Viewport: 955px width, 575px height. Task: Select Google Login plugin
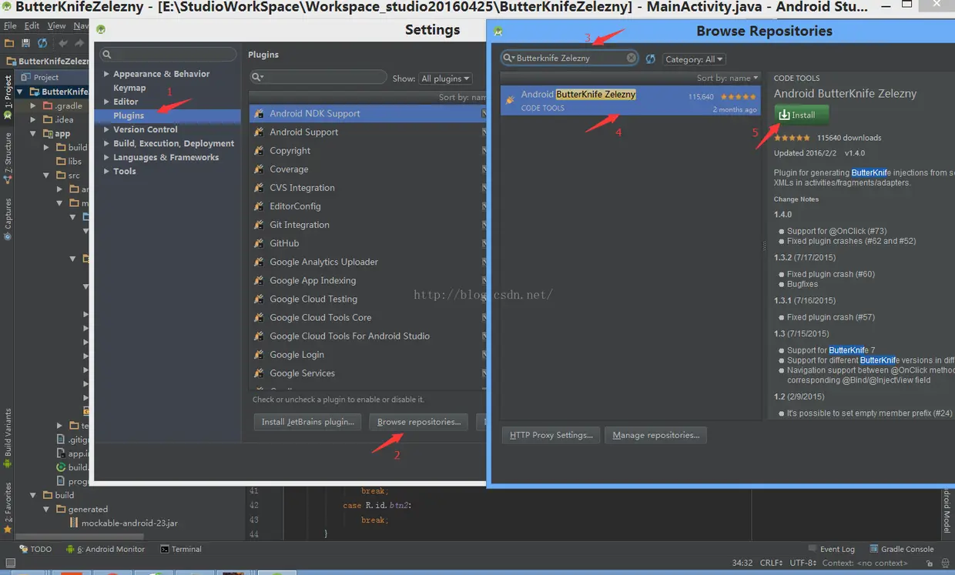tap(368, 354)
